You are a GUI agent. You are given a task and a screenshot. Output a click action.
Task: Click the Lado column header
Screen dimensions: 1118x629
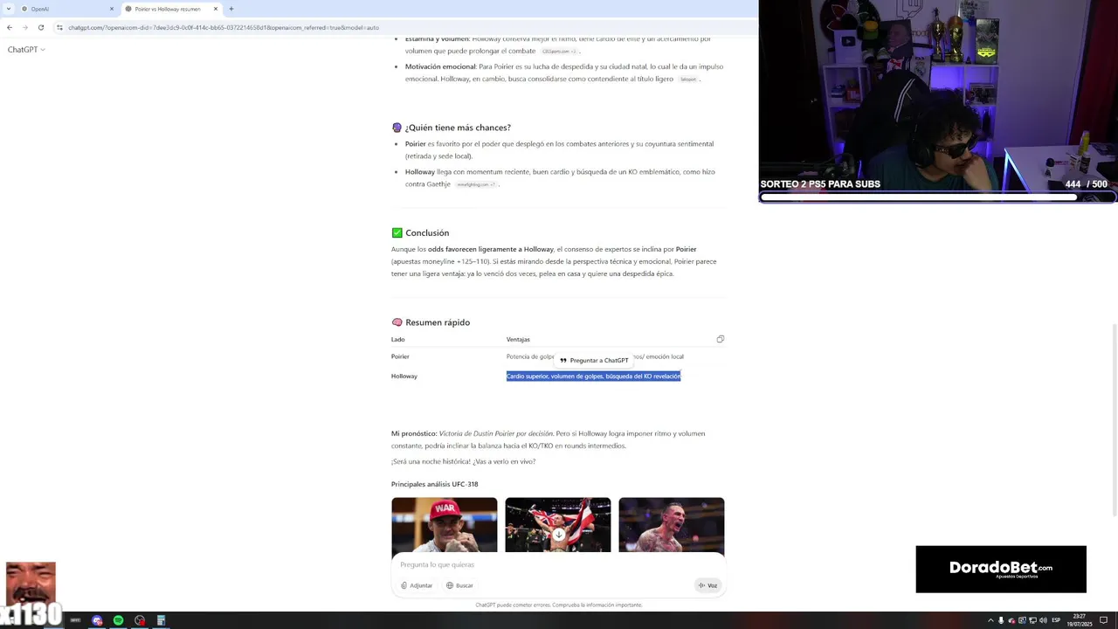[398, 339]
